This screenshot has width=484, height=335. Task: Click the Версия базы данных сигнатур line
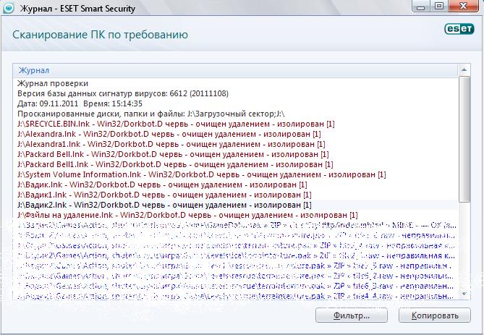[x=236, y=93]
